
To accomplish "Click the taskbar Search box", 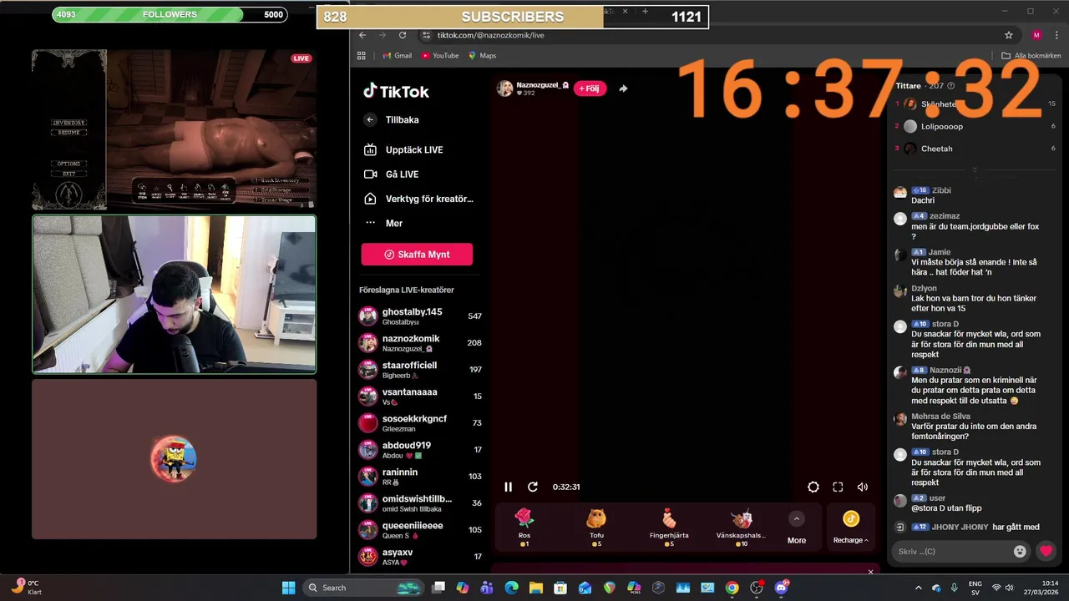I will click(x=362, y=588).
